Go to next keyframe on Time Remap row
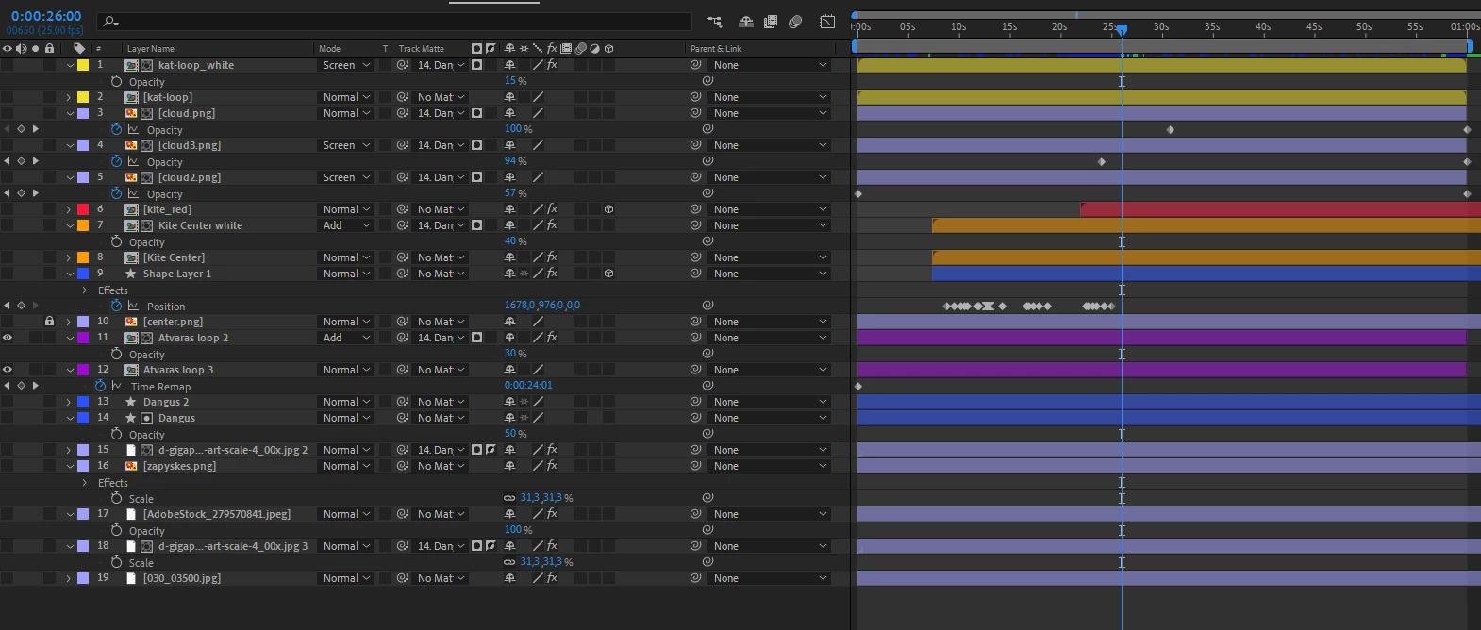1481x630 pixels. tap(36, 386)
